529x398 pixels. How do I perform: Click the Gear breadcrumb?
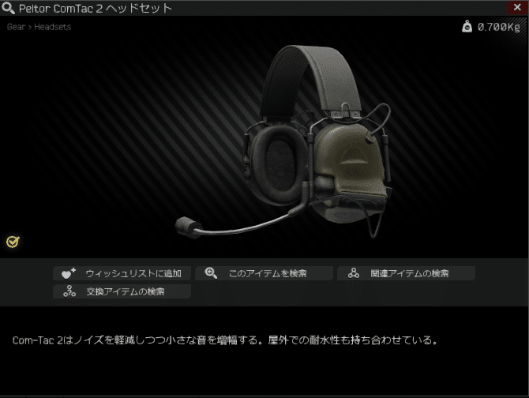pyautogui.click(x=16, y=27)
